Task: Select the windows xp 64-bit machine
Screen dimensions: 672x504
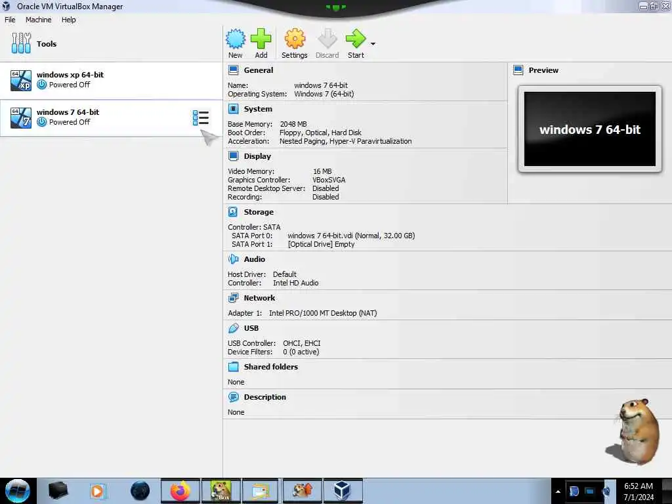Action: pos(111,80)
